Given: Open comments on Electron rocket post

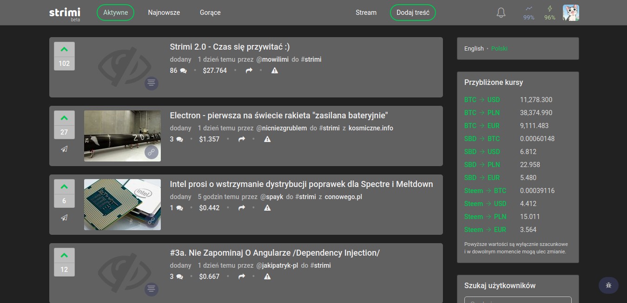Looking at the screenshot, I should coord(177,139).
